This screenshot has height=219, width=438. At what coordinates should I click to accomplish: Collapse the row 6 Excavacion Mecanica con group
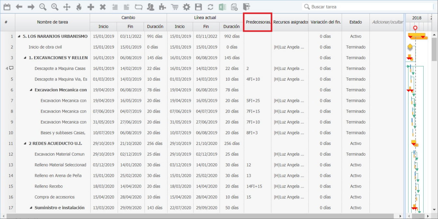click(31, 90)
